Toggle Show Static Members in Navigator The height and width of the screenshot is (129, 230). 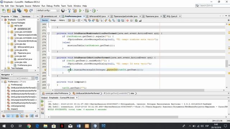[13, 116]
